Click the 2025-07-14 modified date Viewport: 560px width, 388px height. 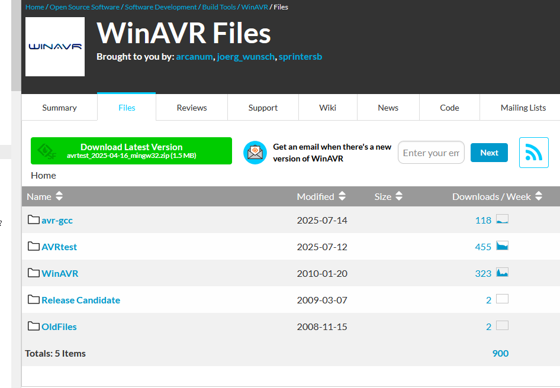pyautogui.click(x=322, y=220)
